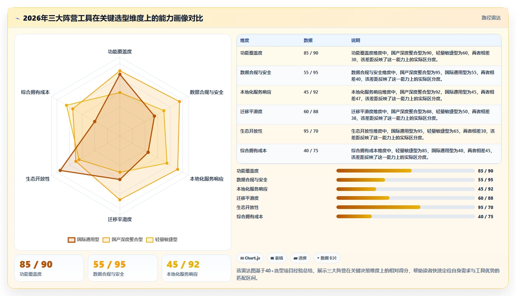Viewport: 516px width, 296px height.
Task: Click the 生态开放性 radar axis label
Action: [x=38, y=179]
